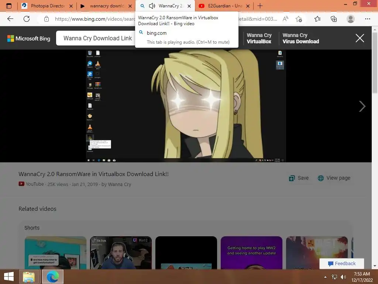Image resolution: width=378 pixels, height=284 pixels.
Task: Open the tab actions menu icon
Action: tap(9, 6)
